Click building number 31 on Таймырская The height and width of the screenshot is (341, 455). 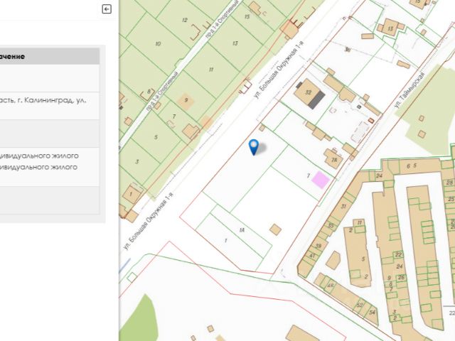(343, 207)
